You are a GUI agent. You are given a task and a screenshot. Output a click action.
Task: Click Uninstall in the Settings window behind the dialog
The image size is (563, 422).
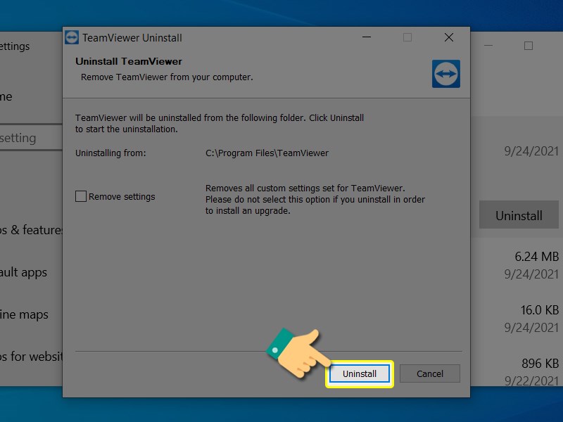519,215
